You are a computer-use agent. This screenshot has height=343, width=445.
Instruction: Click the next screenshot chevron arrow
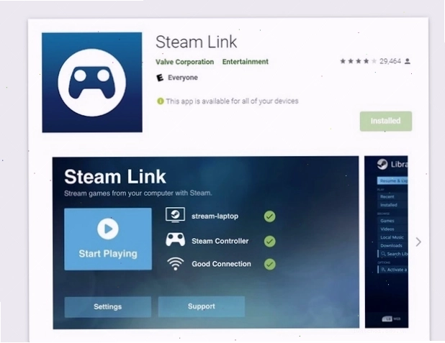(418, 242)
